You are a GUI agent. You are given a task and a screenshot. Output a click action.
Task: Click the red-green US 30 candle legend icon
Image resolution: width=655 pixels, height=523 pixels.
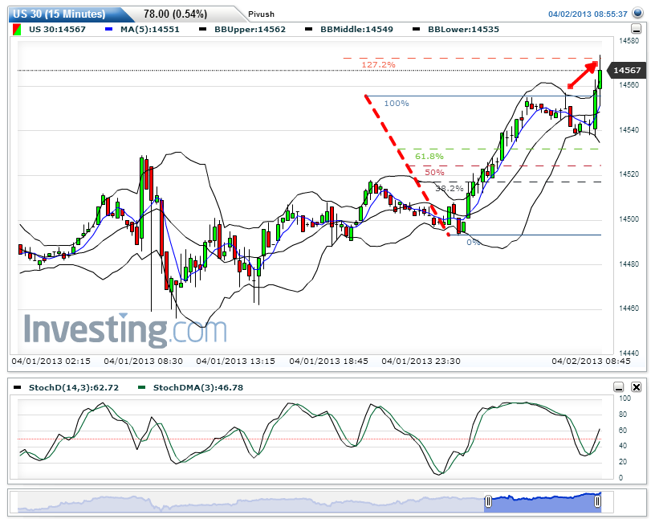point(17,30)
